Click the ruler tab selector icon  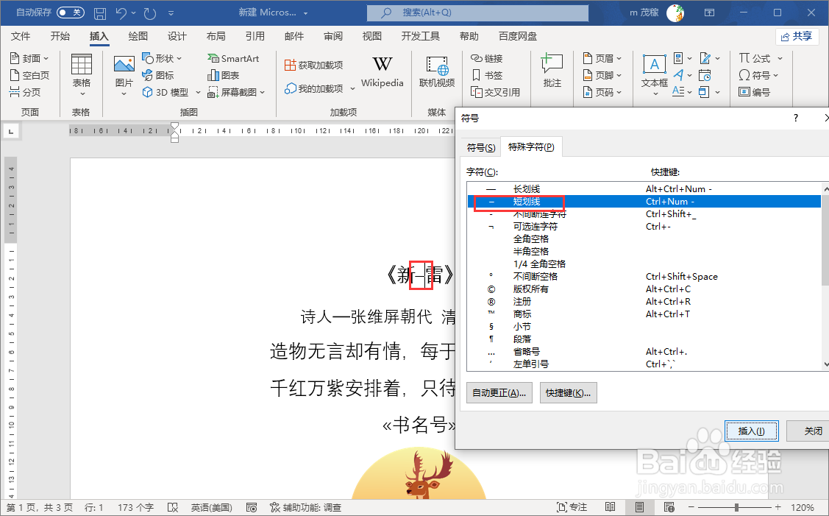click(11, 131)
